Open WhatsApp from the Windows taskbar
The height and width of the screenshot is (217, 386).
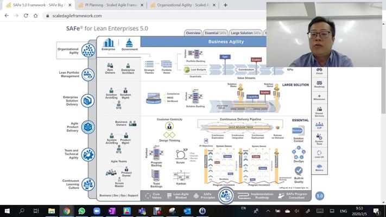click(81, 211)
